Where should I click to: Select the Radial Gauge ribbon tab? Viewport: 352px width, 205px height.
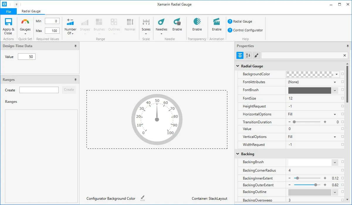pos(31,11)
